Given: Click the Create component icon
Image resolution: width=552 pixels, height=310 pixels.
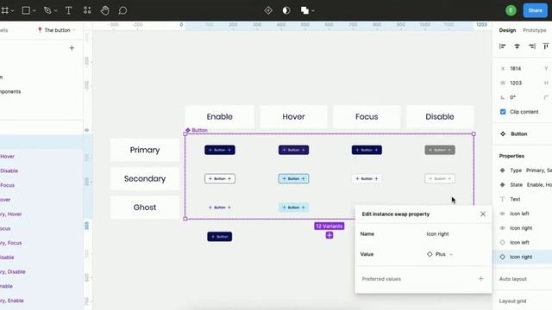Looking at the screenshot, I should [268, 10].
